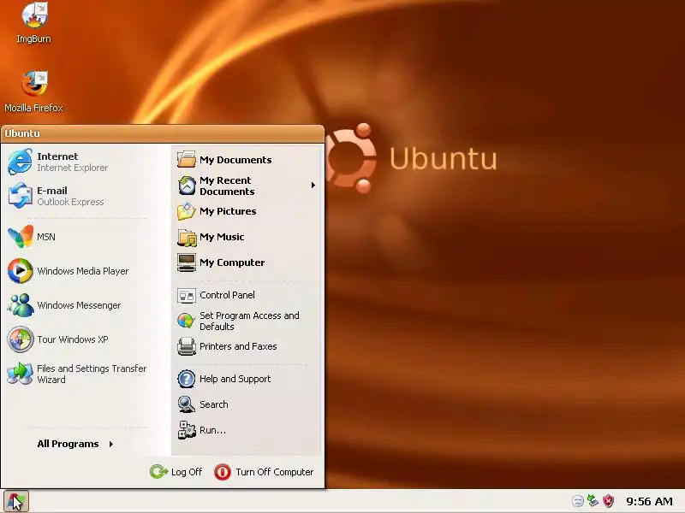Click the Run... gears icon

click(187, 430)
